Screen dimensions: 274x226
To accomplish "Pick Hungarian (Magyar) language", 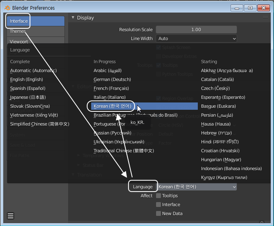I will click(x=221, y=160).
